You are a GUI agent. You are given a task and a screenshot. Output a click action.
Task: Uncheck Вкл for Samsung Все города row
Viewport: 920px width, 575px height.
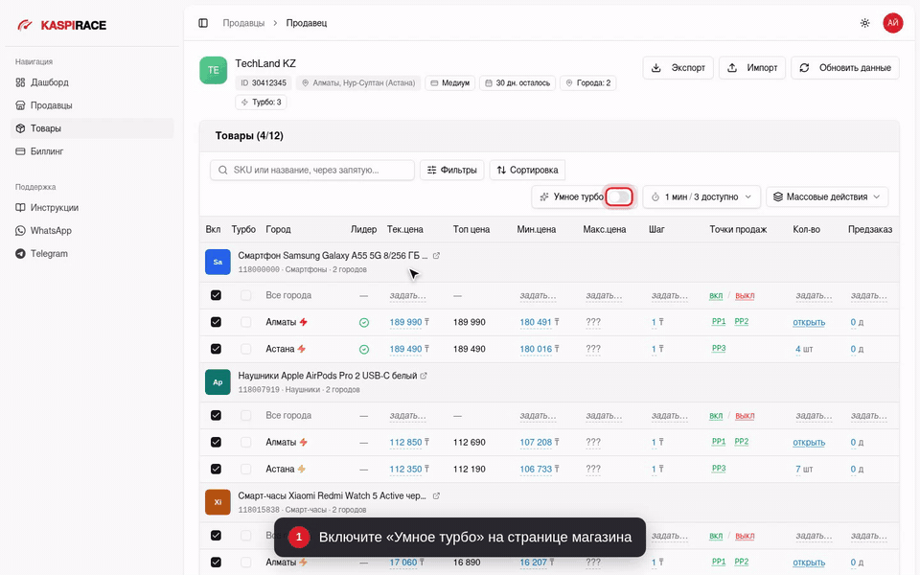click(216, 295)
